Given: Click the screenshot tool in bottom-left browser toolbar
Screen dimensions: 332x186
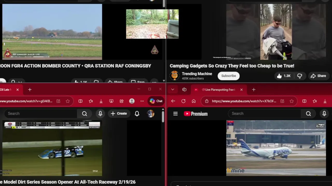Looking at the screenshot, I should pos(111,101).
